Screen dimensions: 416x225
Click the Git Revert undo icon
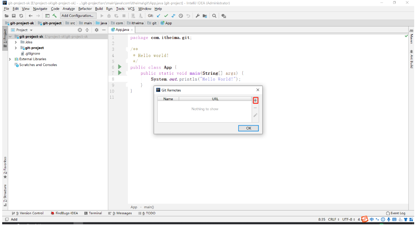click(x=188, y=16)
